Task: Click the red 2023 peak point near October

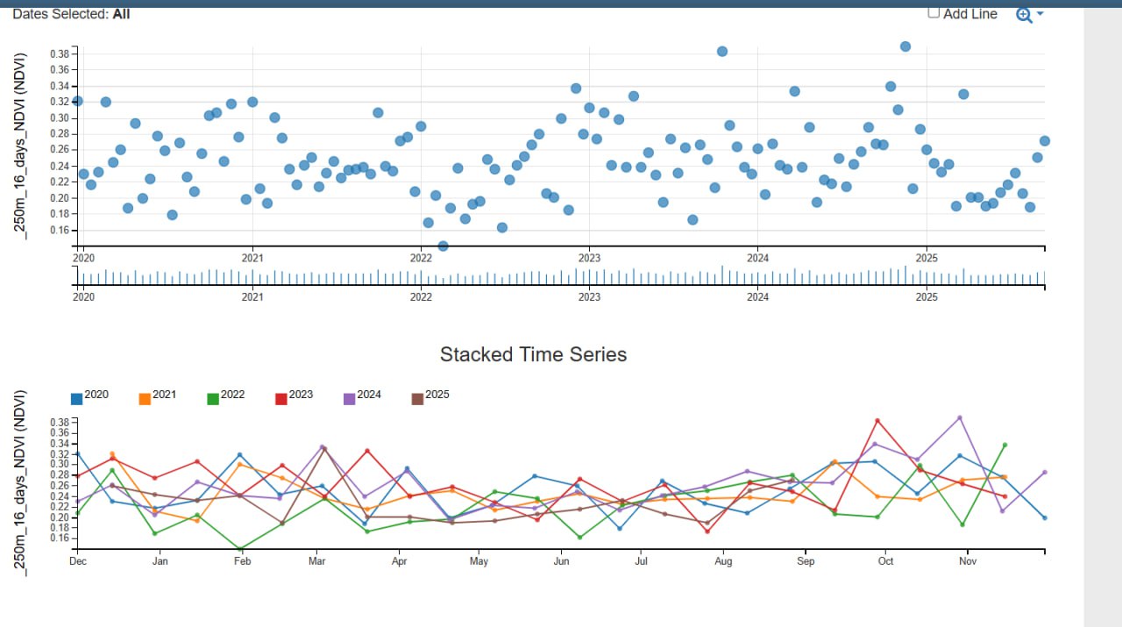Action: [877, 421]
